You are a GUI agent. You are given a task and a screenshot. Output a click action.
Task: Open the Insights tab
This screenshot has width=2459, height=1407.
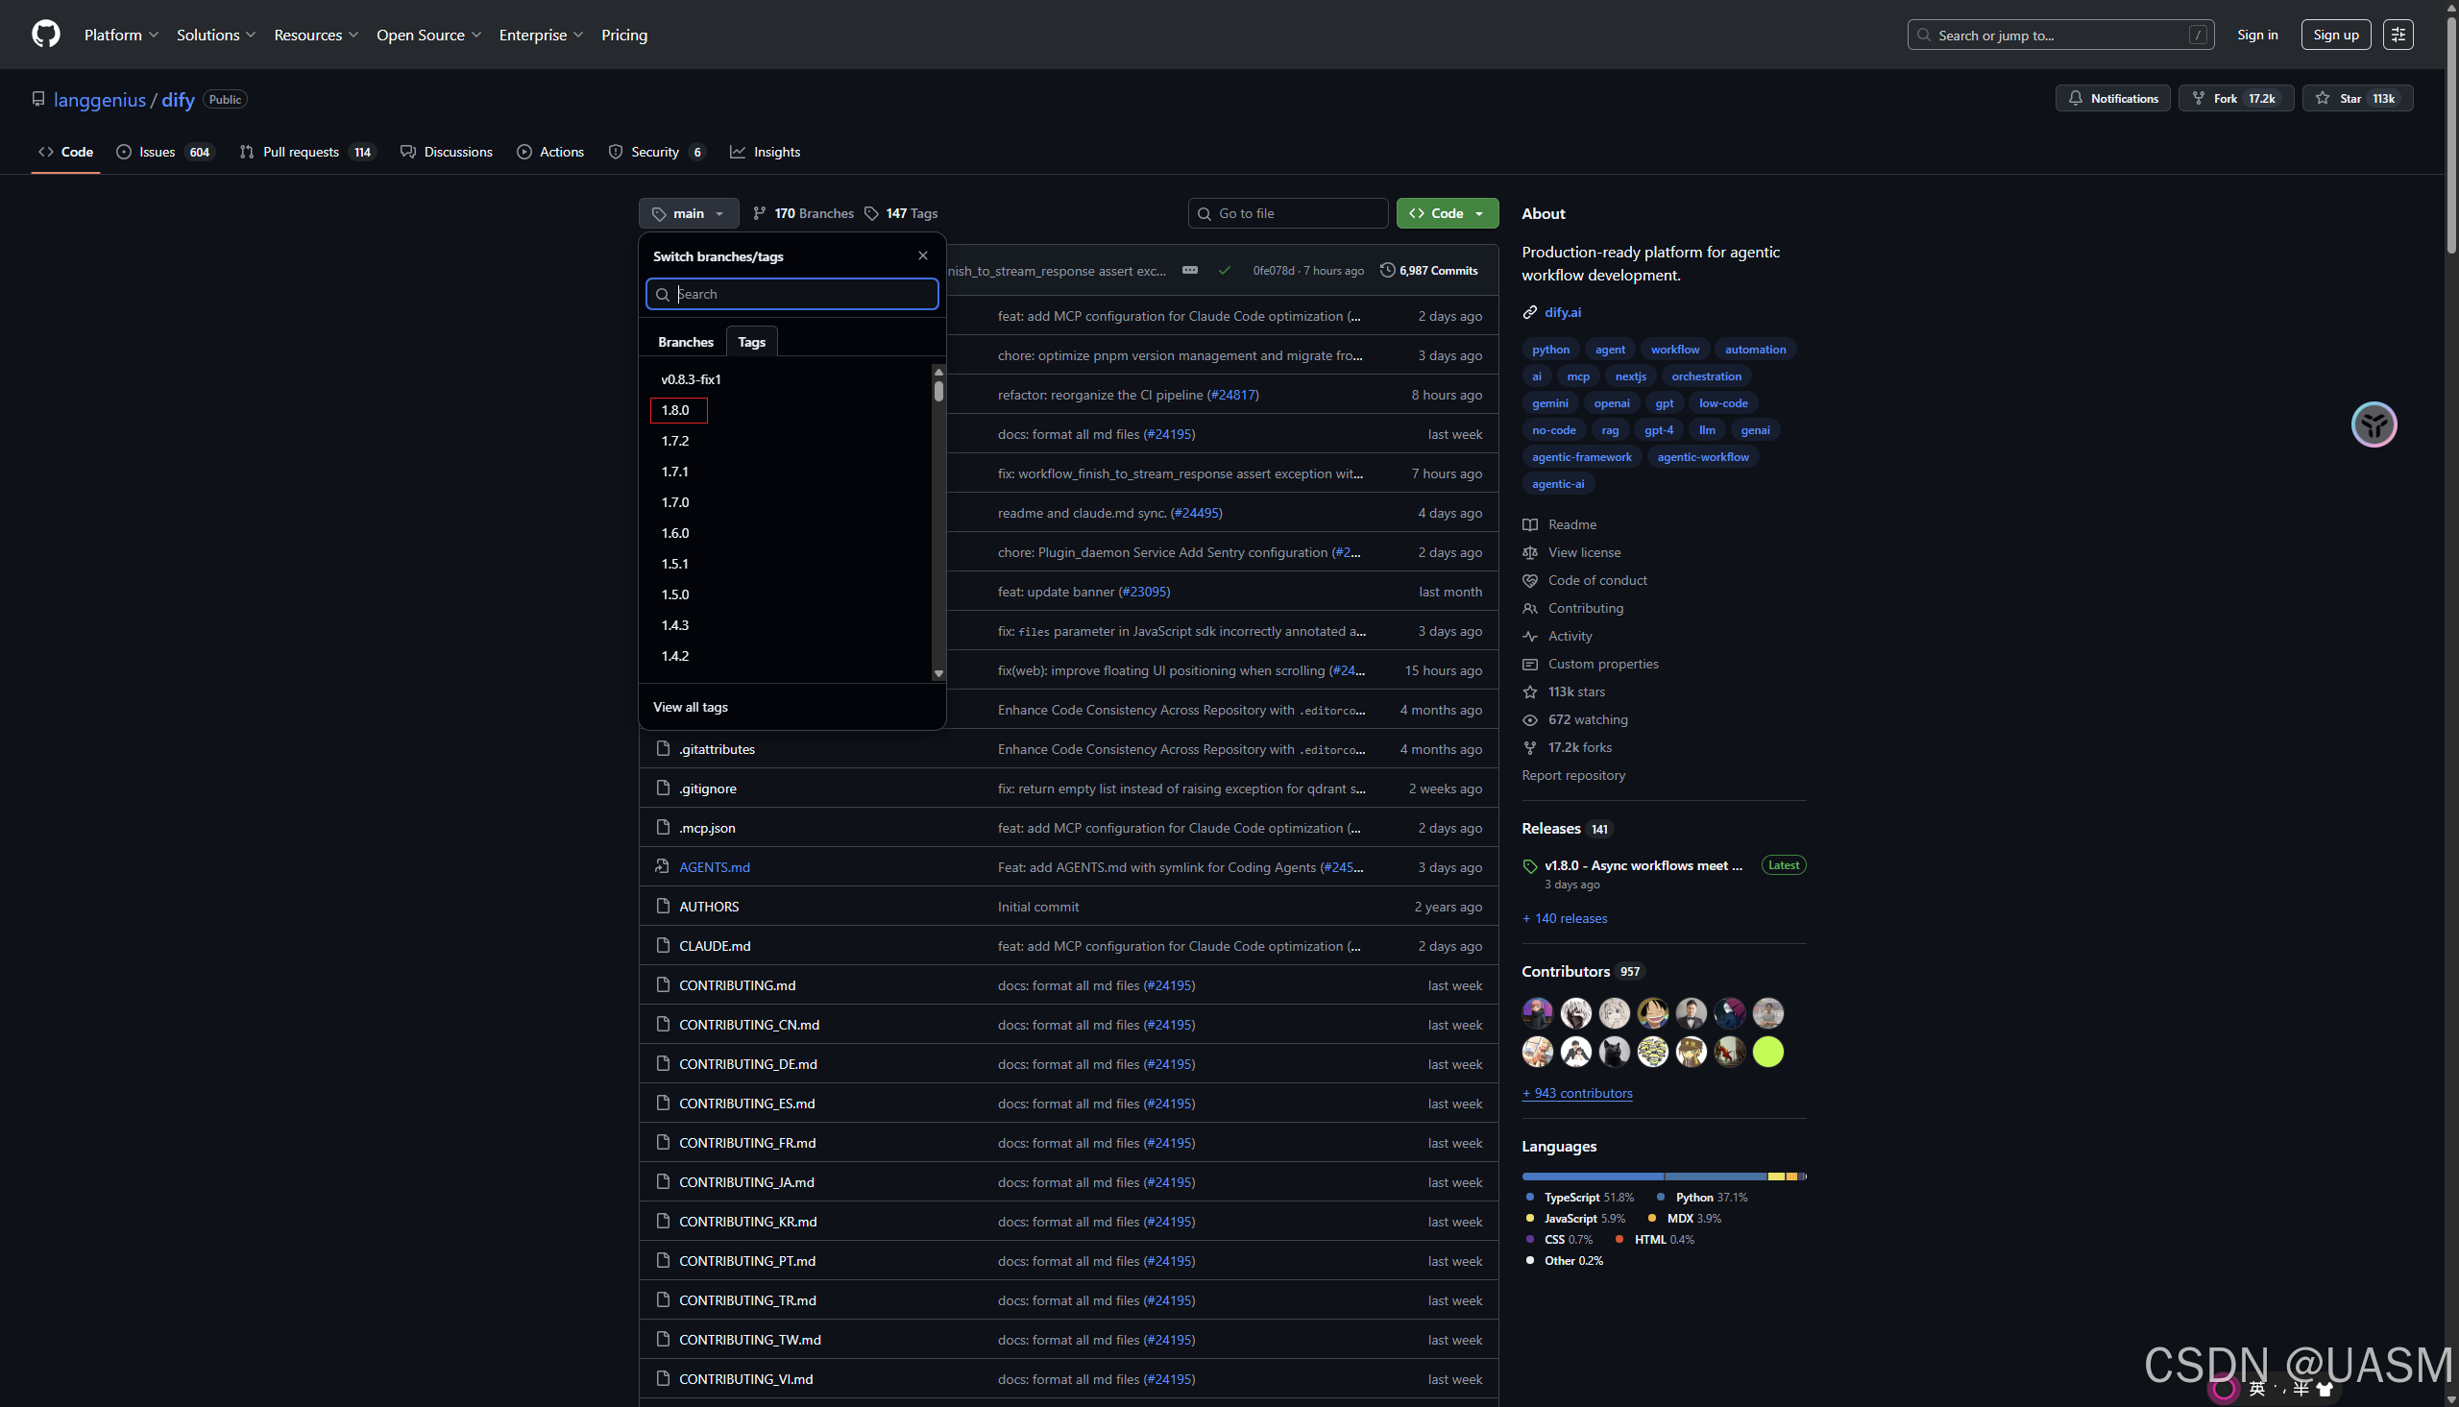click(766, 152)
